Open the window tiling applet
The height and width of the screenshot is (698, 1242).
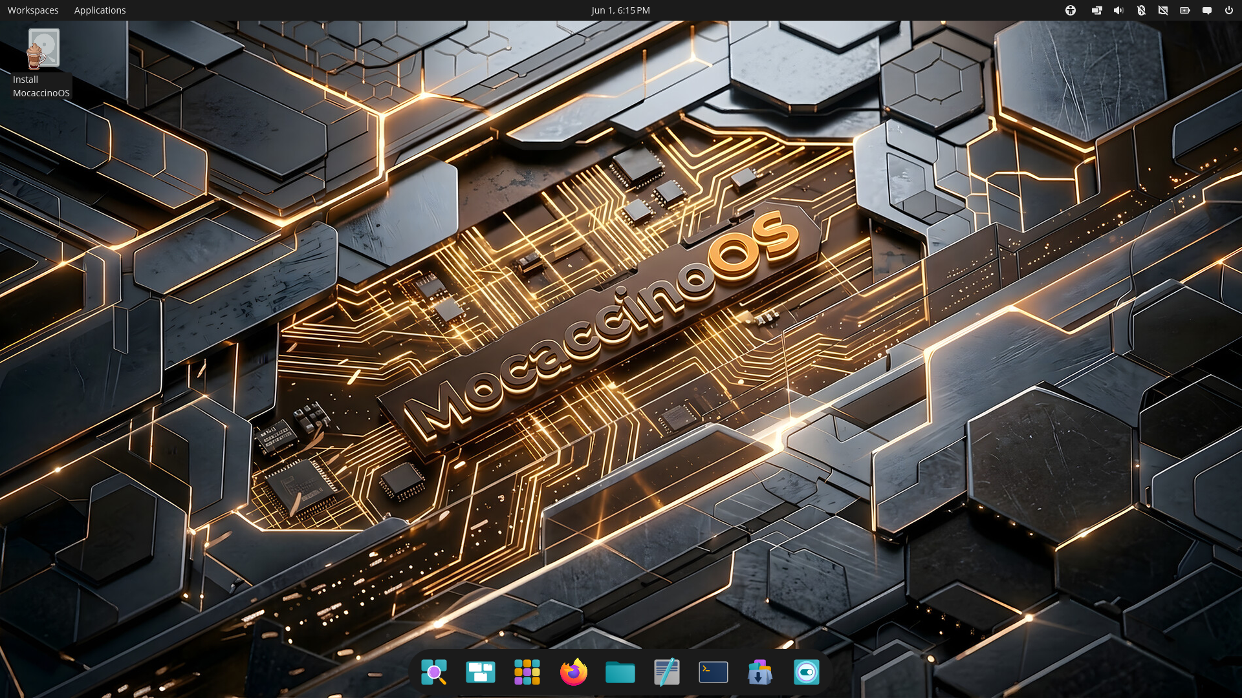pyautogui.click(x=1096, y=10)
